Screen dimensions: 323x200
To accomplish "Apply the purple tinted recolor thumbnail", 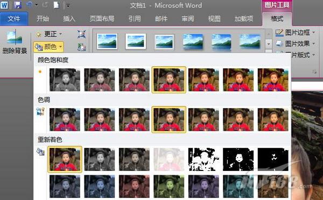I will point(203,187).
